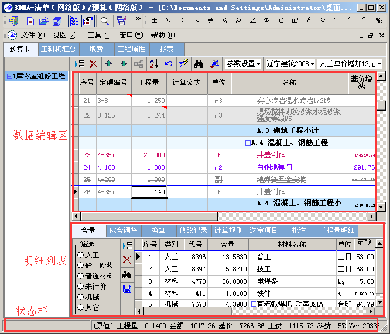Expand the toolbar overflow chevron

click(x=138, y=19)
